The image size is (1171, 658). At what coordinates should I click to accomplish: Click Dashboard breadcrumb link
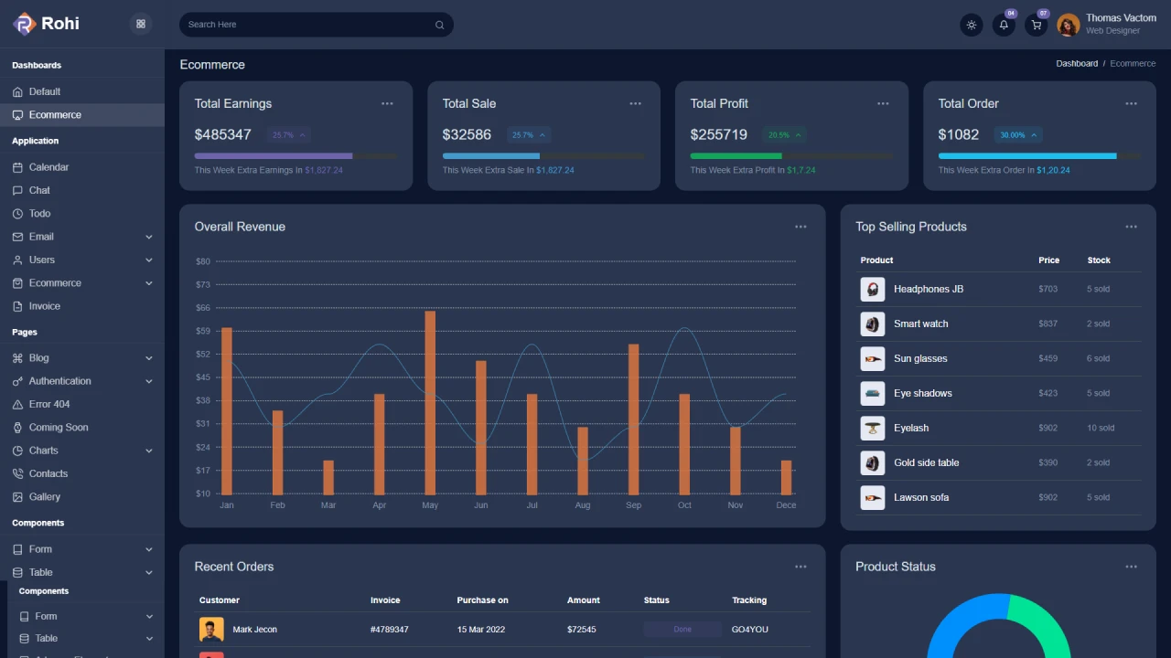[1077, 64]
